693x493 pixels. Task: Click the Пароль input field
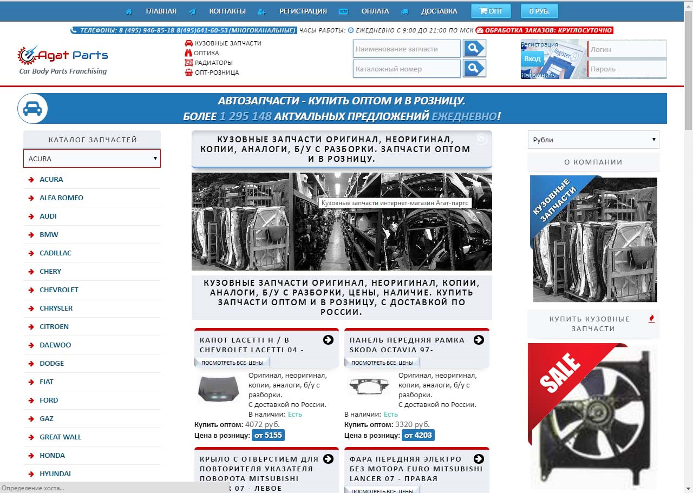[x=627, y=69]
